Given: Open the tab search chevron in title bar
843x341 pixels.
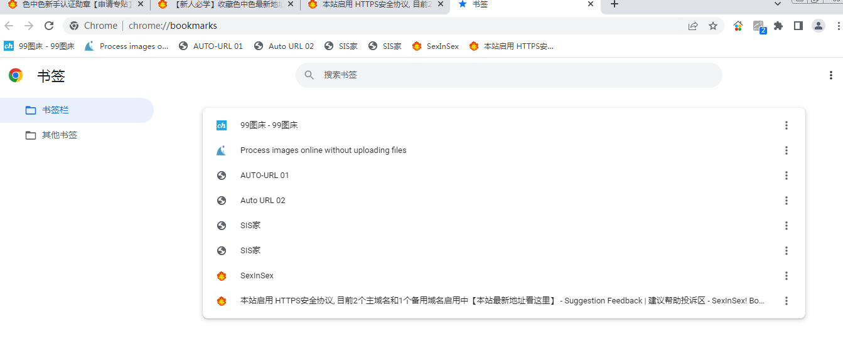Looking at the screenshot, I should coord(778,4).
